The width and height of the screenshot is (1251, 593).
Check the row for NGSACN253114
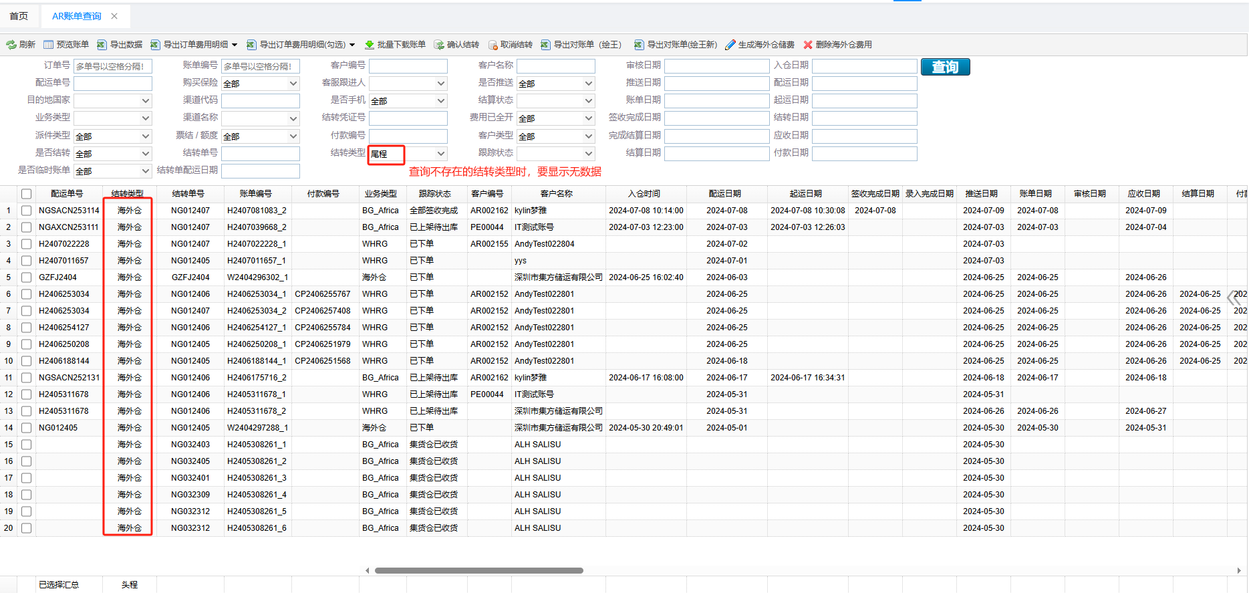26,211
